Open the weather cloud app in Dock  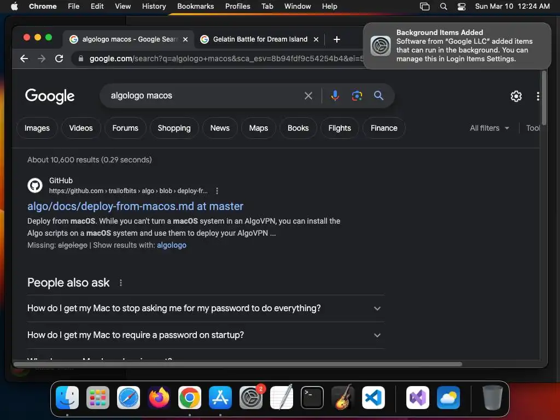448,398
